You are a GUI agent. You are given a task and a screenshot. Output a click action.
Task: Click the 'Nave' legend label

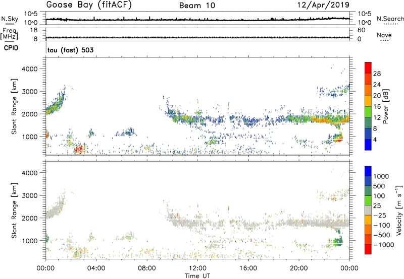384,35
